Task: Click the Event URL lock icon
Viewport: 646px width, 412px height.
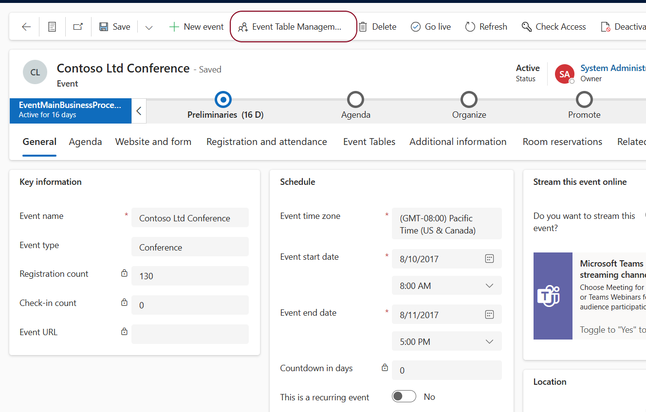Action: coord(124,332)
